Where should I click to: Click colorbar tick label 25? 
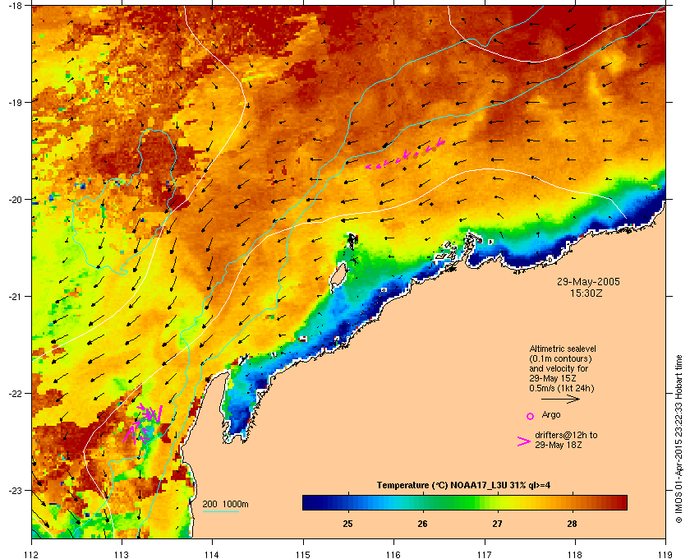347,524
